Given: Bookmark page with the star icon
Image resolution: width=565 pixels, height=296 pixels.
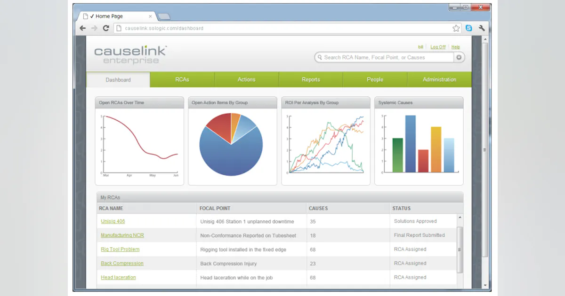Looking at the screenshot, I should [456, 28].
